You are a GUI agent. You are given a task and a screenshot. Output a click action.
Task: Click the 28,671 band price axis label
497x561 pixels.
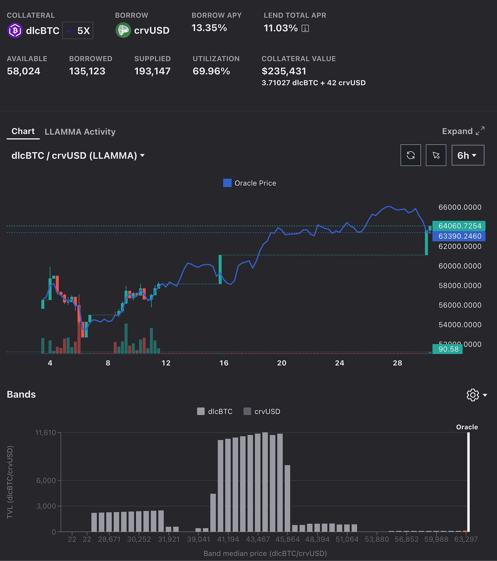click(109, 539)
